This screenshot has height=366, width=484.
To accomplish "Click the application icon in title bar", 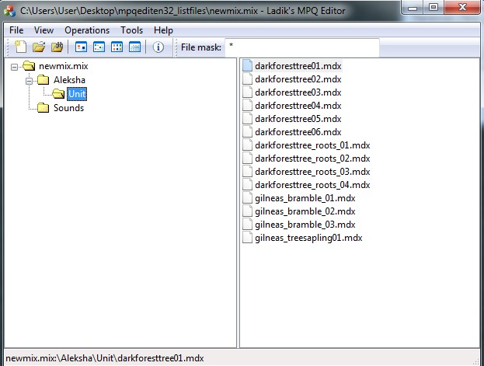I will [10, 11].
